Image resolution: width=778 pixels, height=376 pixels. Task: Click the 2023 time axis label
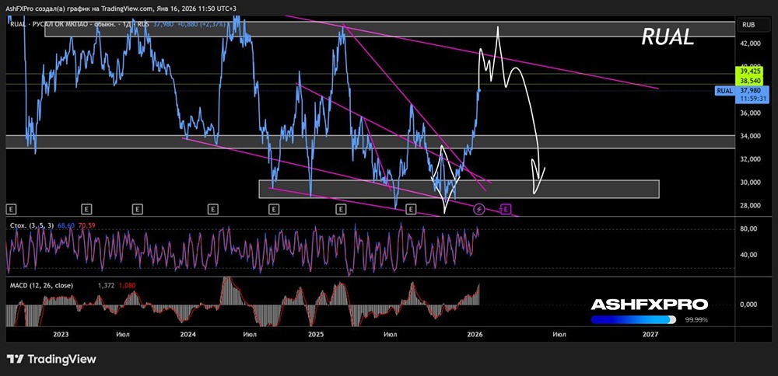pyautogui.click(x=61, y=334)
